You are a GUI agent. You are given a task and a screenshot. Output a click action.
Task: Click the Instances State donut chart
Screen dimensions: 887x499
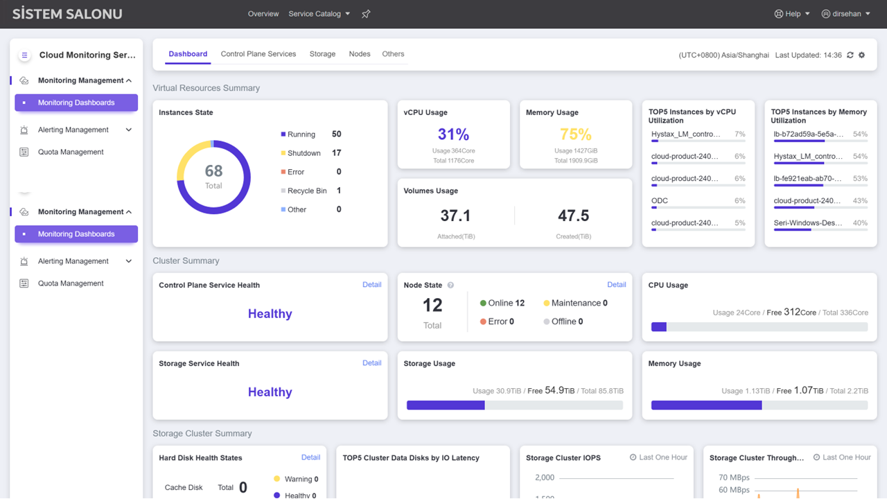click(213, 177)
